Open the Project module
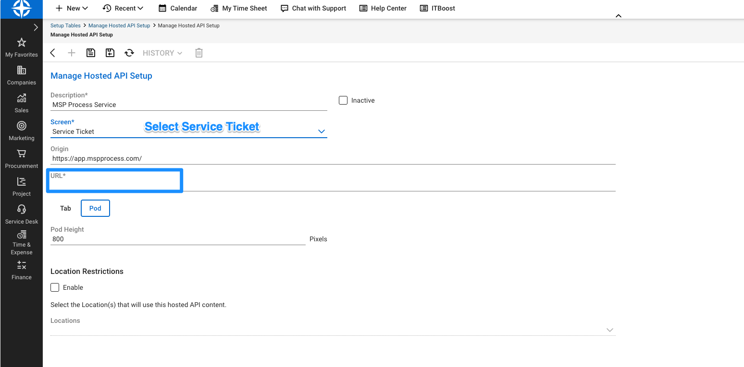 pos(22,187)
